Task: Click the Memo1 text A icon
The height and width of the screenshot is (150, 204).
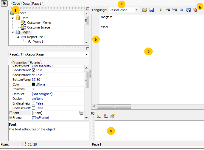Action: point(29,42)
